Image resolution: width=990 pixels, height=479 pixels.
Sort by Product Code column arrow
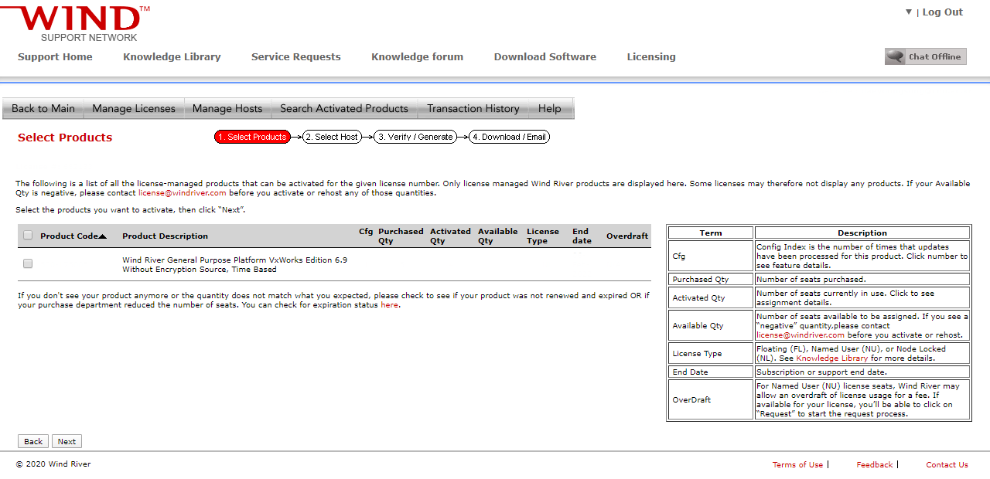102,236
